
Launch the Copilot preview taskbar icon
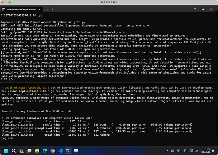pyautogui.click(x=21, y=151)
